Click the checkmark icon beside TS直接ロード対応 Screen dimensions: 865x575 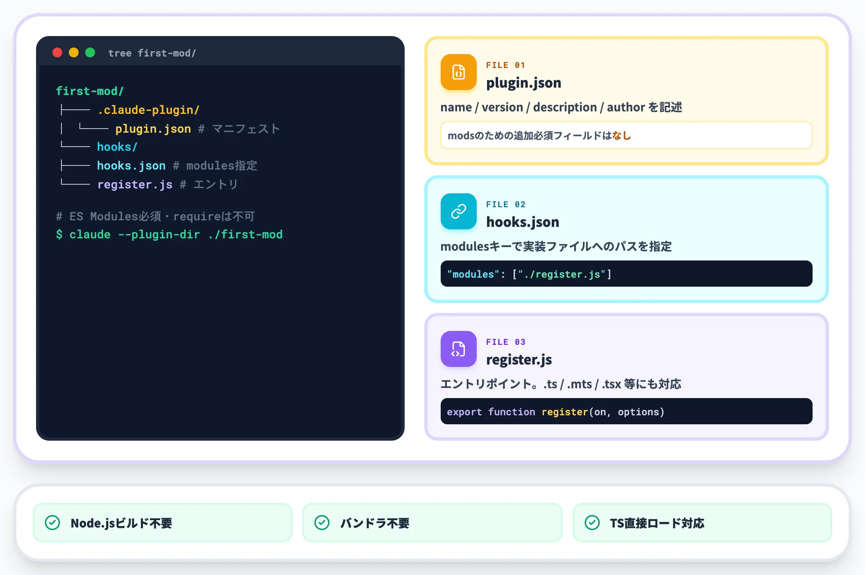[x=592, y=523]
